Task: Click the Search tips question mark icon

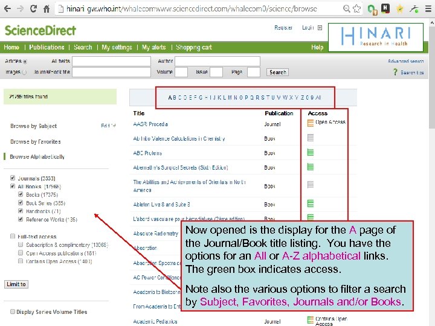Action: [x=395, y=72]
